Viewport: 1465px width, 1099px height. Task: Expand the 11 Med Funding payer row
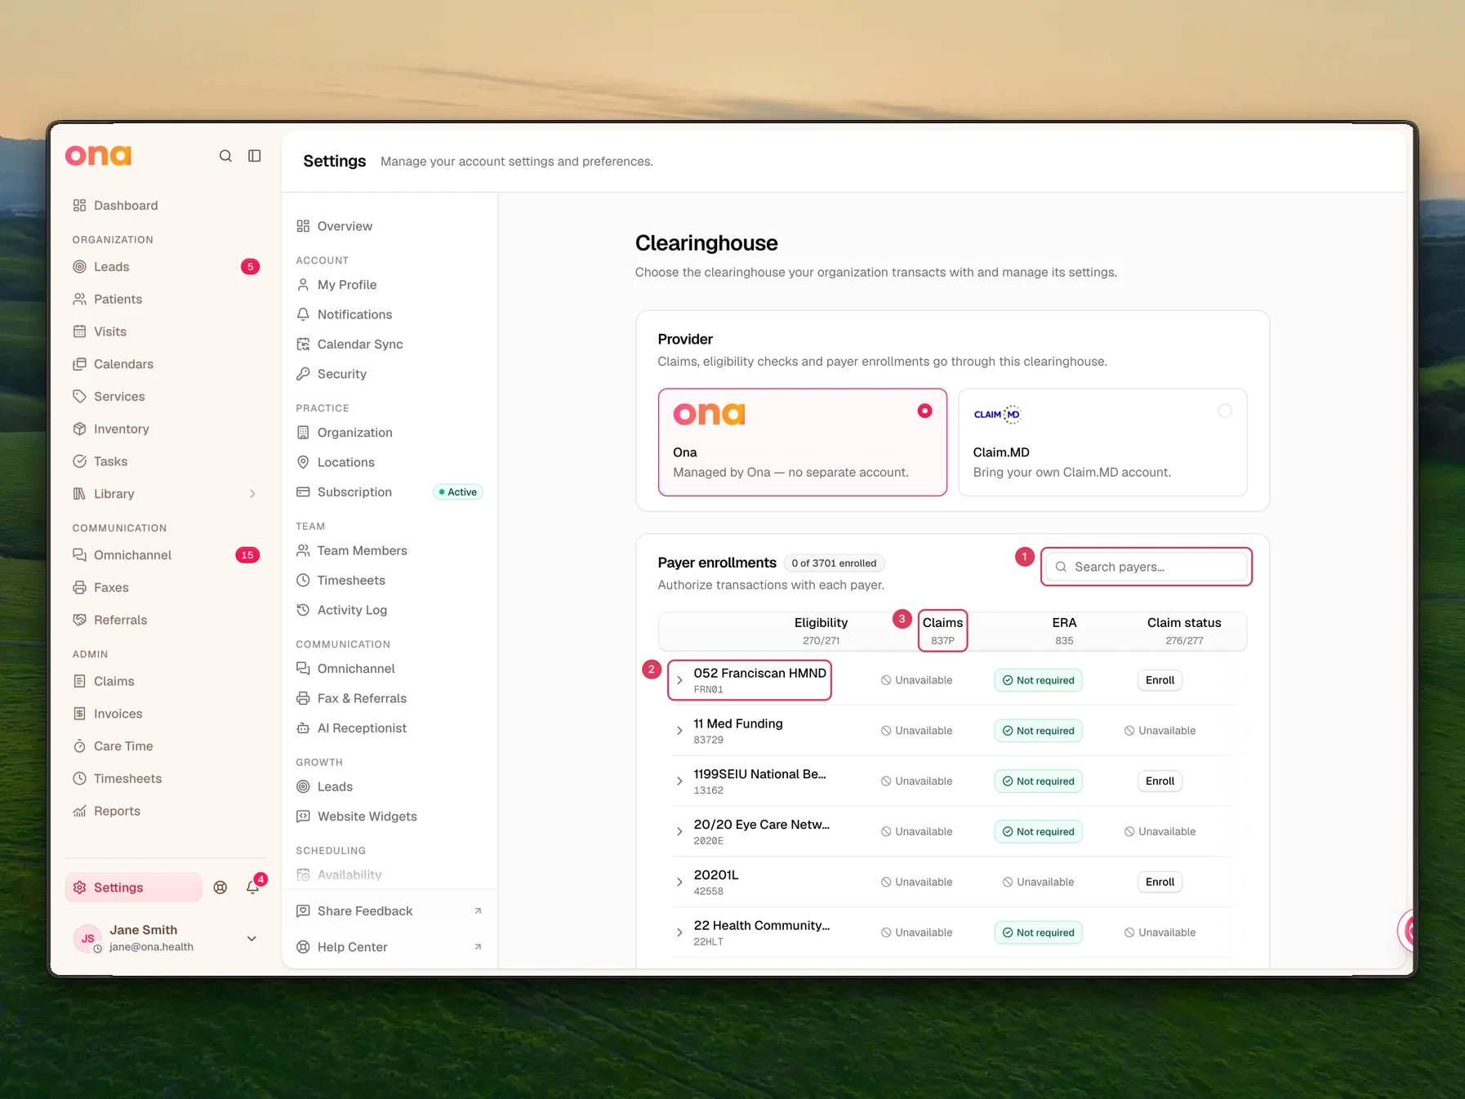pos(679,731)
